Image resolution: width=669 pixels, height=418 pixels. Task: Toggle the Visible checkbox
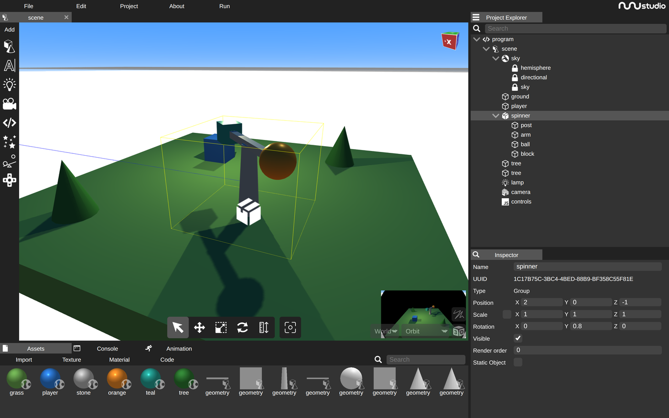pyautogui.click(x=518, y=338)
